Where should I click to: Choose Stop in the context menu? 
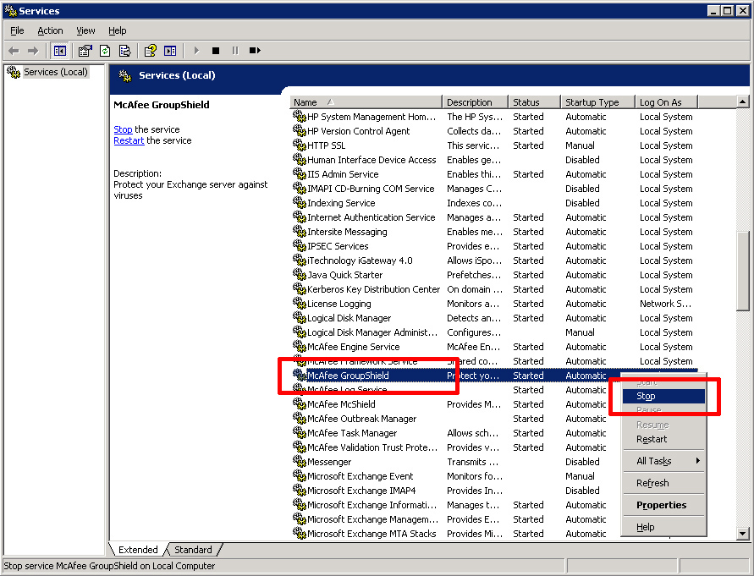point(663,396)
